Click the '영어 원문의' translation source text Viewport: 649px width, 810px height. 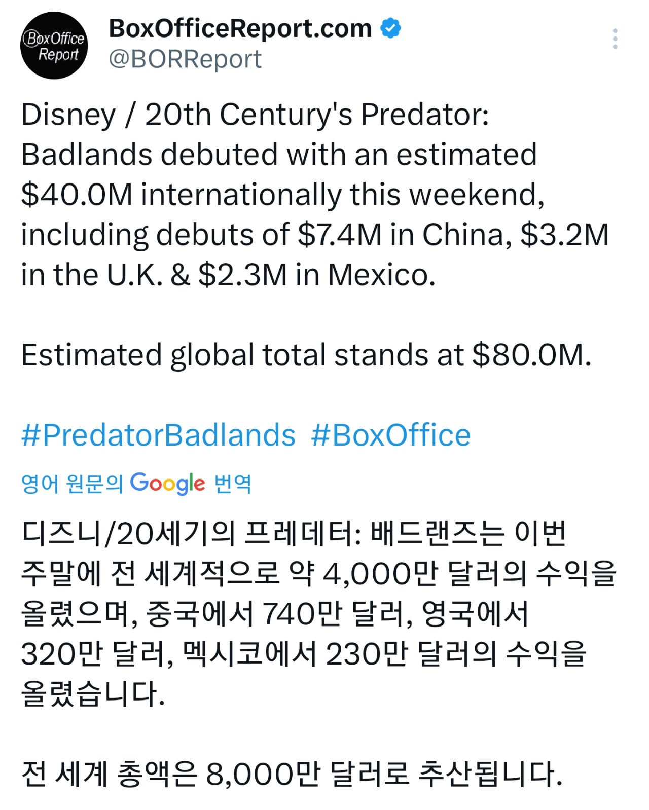[72, 484]
